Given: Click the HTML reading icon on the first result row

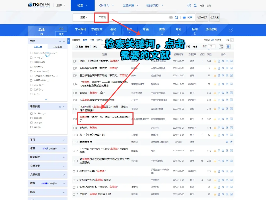Looking at the screenshot, I should pyautogui.click(x=219, y=61).
